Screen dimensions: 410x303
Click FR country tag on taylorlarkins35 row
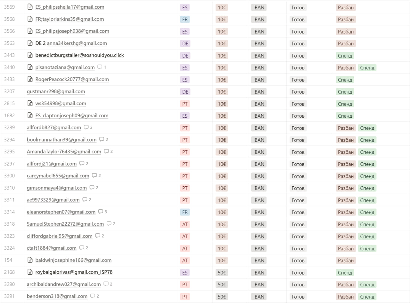185,19
